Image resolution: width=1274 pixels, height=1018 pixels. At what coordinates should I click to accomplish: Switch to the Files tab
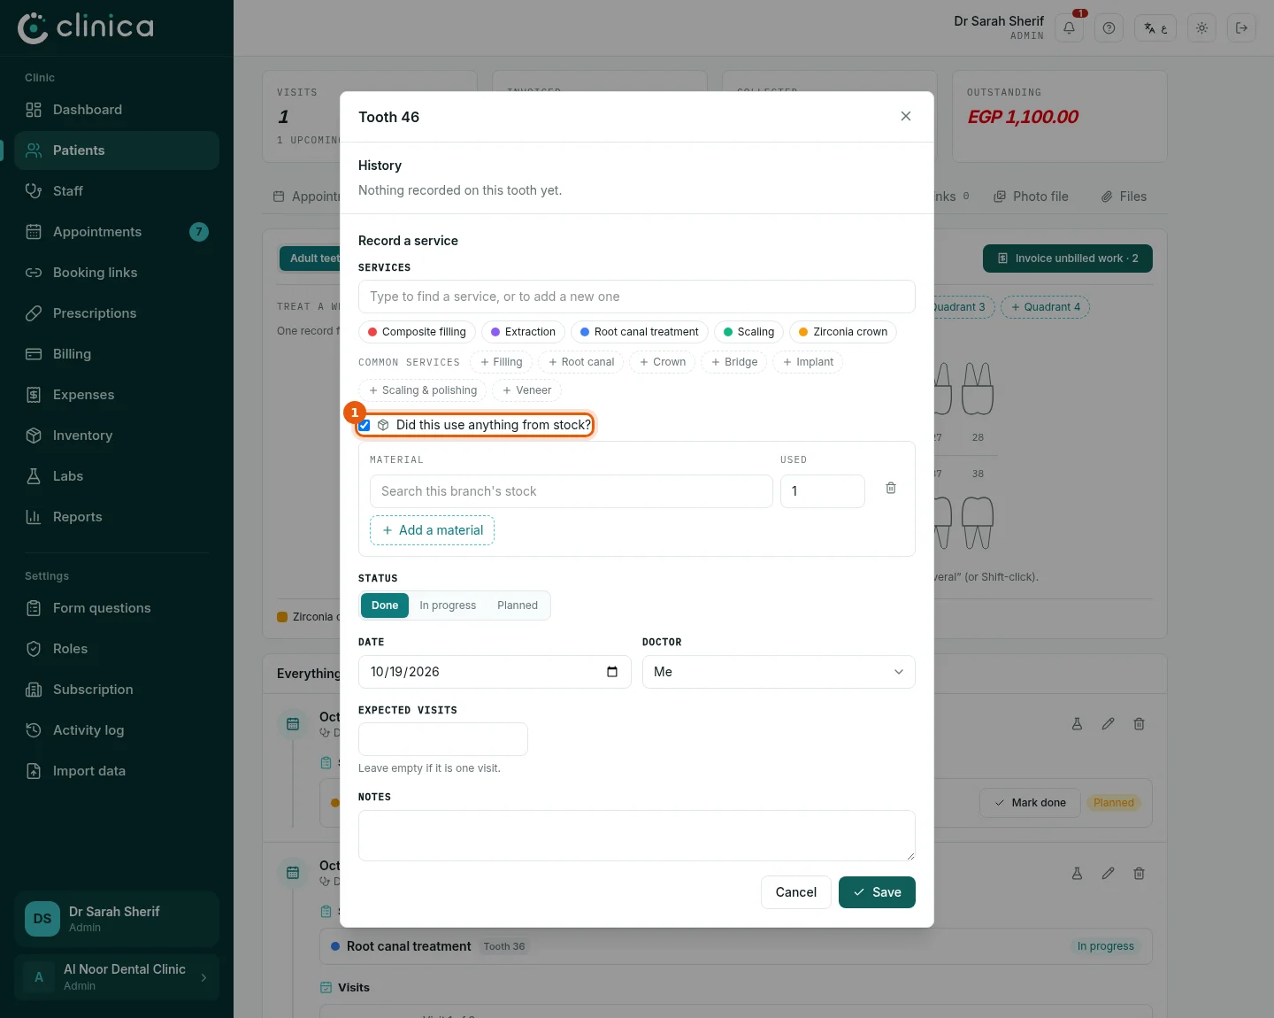pos(1124,197)
